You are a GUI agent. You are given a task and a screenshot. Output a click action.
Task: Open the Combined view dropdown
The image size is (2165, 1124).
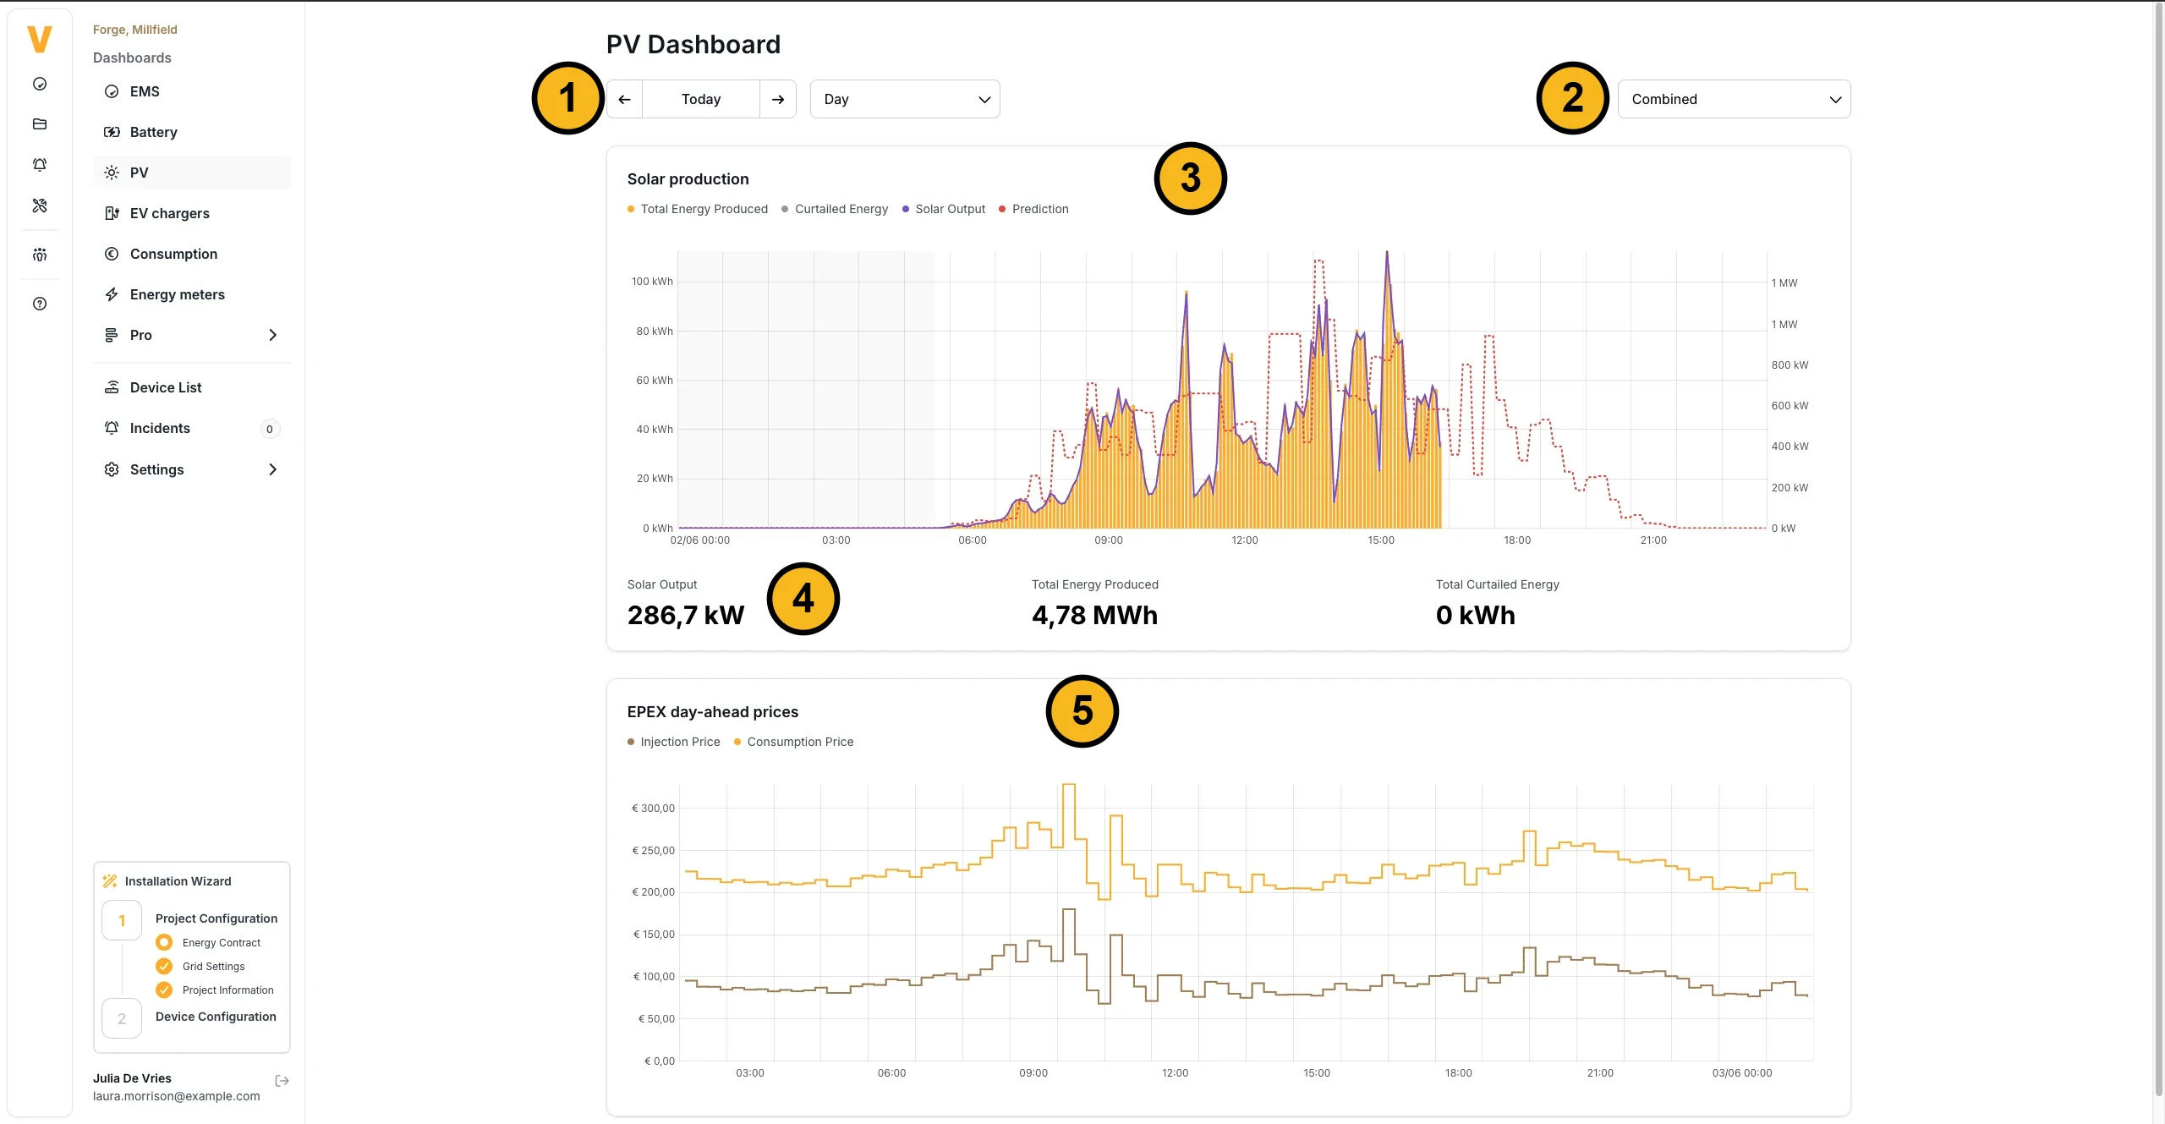1734,99
